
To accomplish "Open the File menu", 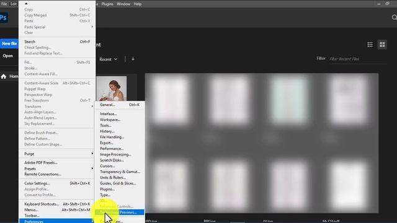I will (x=4, y=4).
